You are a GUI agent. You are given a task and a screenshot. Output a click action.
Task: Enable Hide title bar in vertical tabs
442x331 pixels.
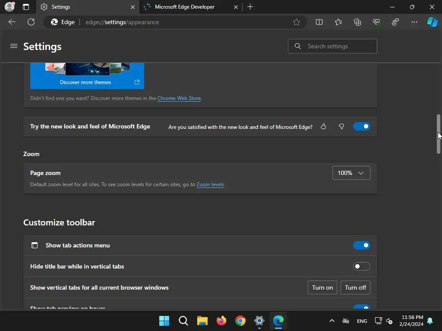[361, 266]
